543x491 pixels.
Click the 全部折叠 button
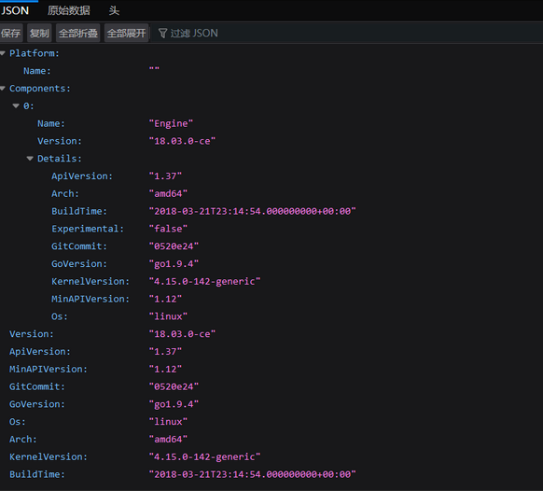click(78, 33)
